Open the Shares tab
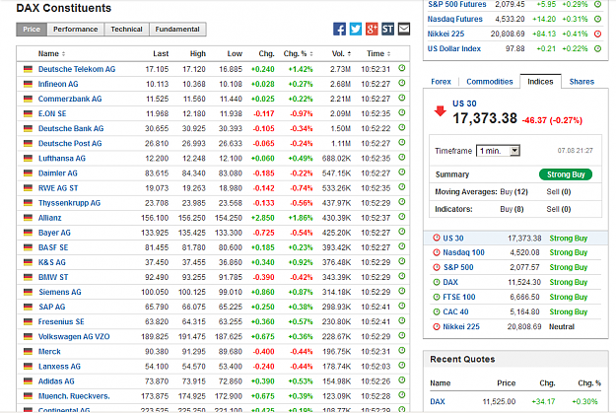This screenshot has width=616, height=413. pyautogui.click(x=582, y=82)
